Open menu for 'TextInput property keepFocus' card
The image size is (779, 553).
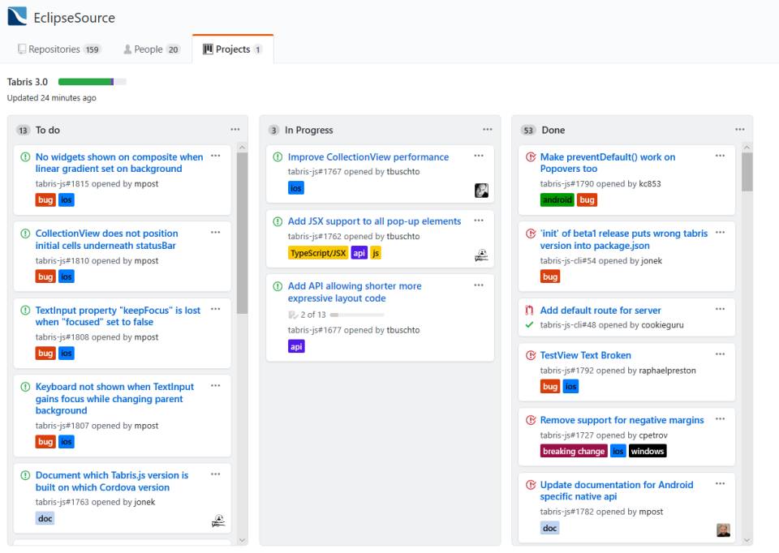[x=216, y=309]
